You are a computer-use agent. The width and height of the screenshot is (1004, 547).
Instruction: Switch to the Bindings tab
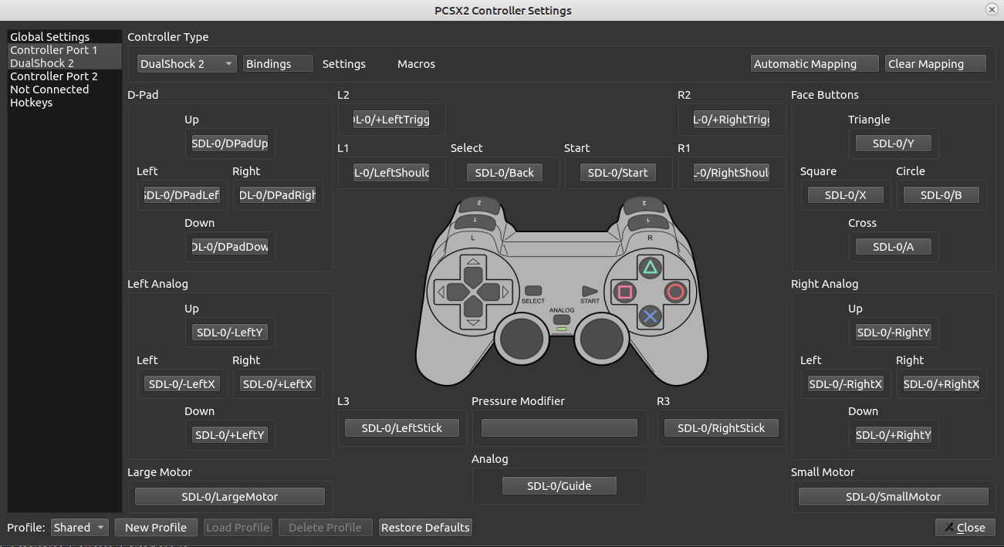(278, 64)
